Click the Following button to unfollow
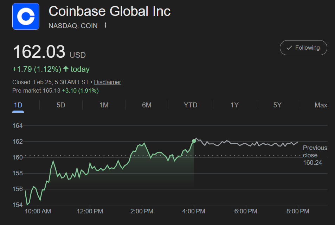The image size is (335, 225). (x=303, y=47)
